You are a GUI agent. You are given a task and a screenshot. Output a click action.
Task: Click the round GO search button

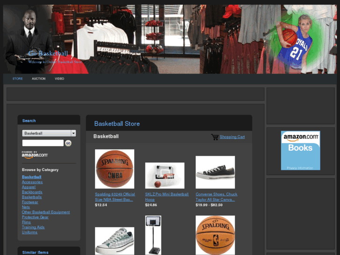[68, 143]
